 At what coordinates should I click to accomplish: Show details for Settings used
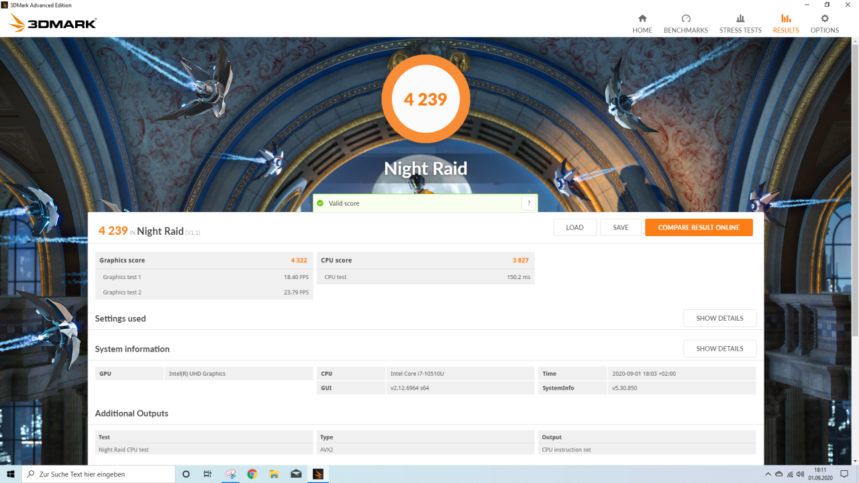pos(719,318)
